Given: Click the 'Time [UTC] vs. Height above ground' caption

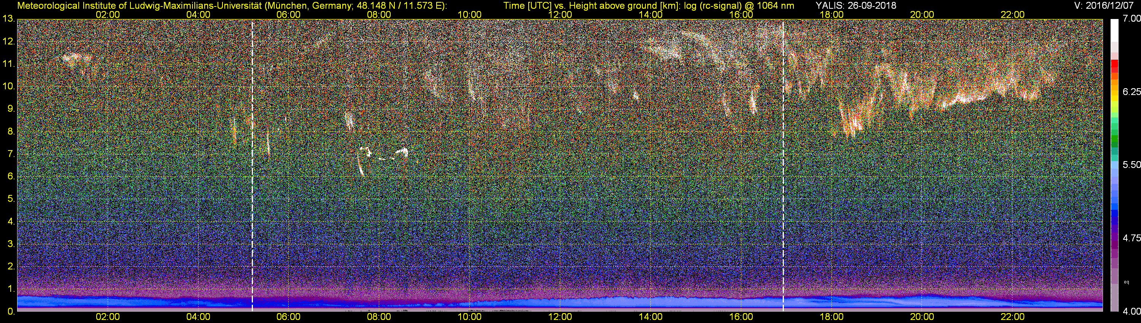Looking at the screenshot, I should [x=648, y=6].
